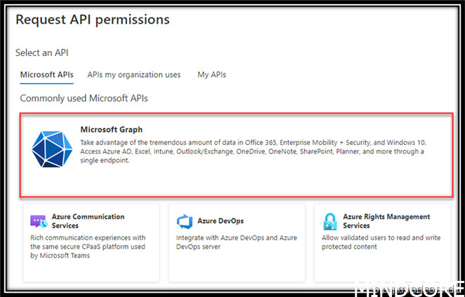The width and height of the screenshot is (465, 297).
Task: Click the Allow validated users description text
Action: click(381, 242)
